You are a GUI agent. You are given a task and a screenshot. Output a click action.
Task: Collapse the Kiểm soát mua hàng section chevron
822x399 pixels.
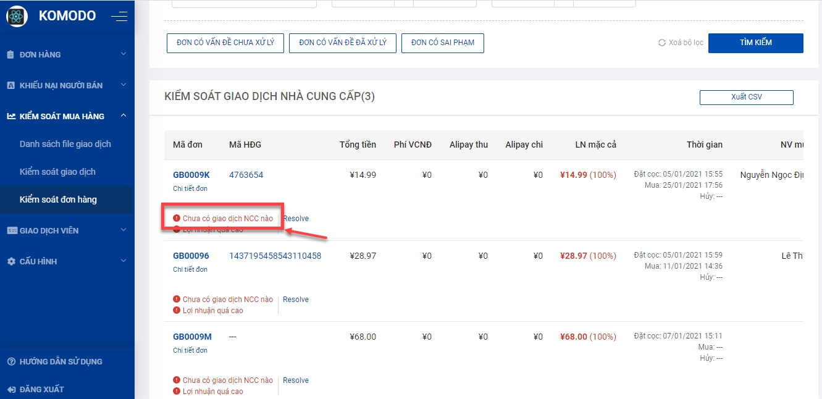click(x=124, y=115)
